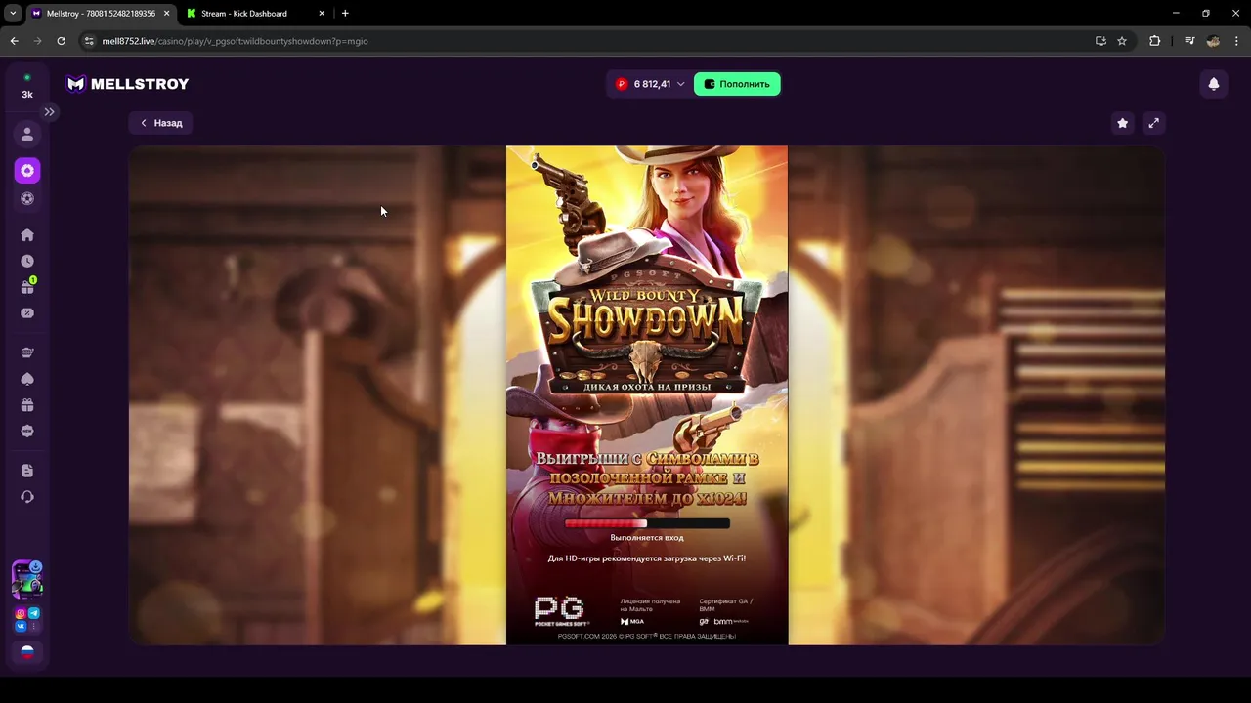View site information icon in address bar
Viewport: 1251px width, 703px height.
(x=89, y=41)
